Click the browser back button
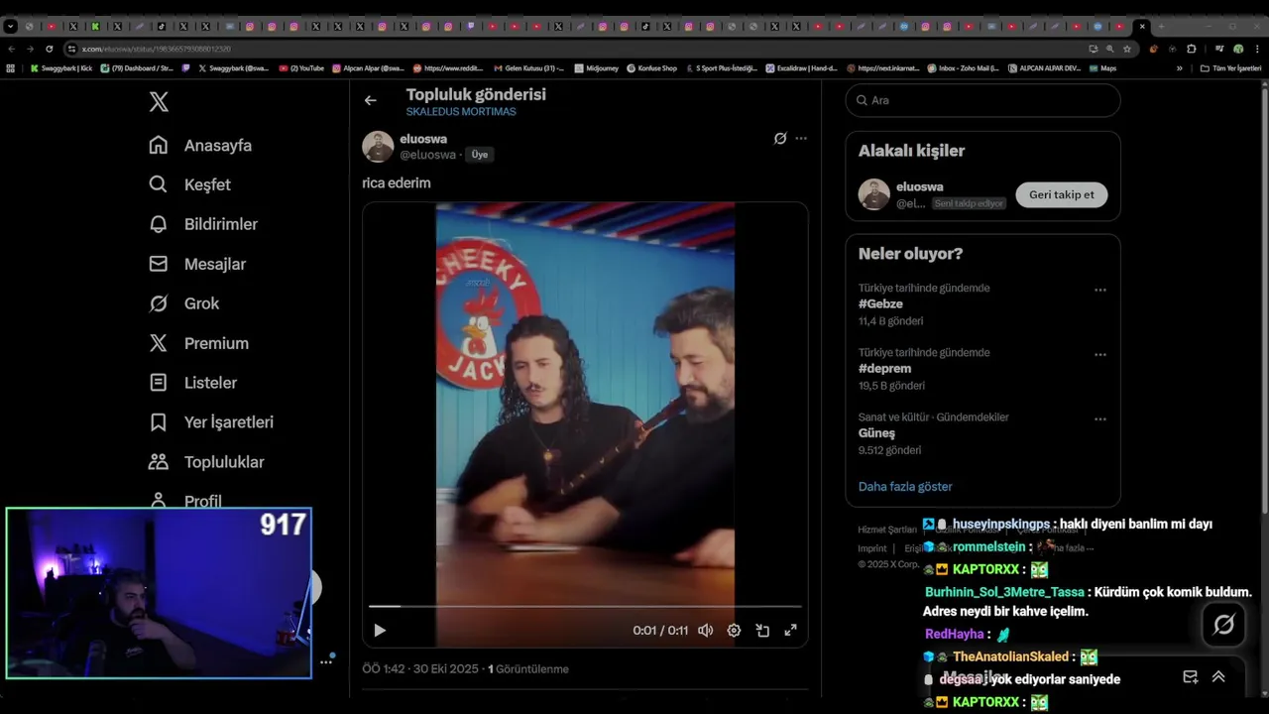Viewport: 1269px width, 714px height. [x=12, y=49]
